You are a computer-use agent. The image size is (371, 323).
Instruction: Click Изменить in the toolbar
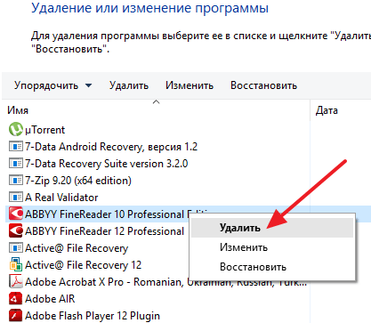pyautogui.click(x=190, y=85)
